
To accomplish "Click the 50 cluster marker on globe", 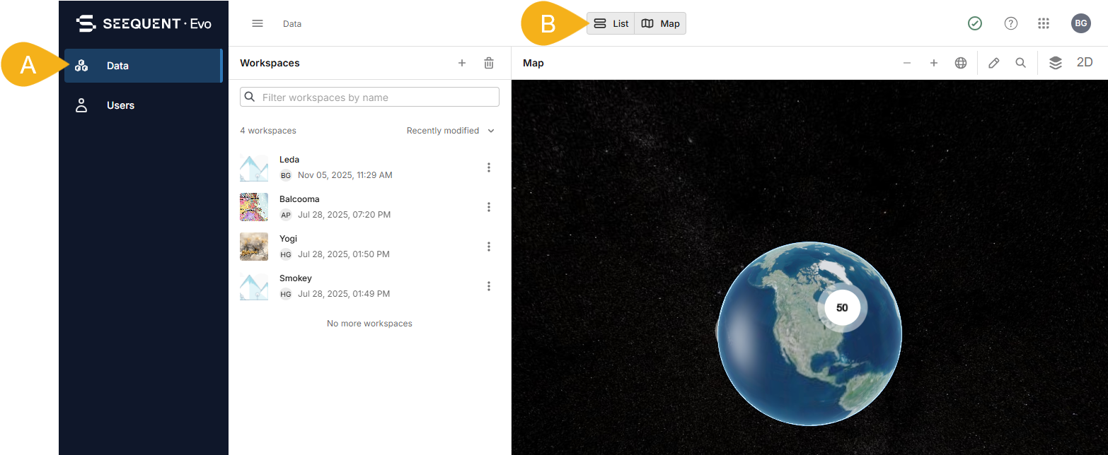I will tap(842, 308).
